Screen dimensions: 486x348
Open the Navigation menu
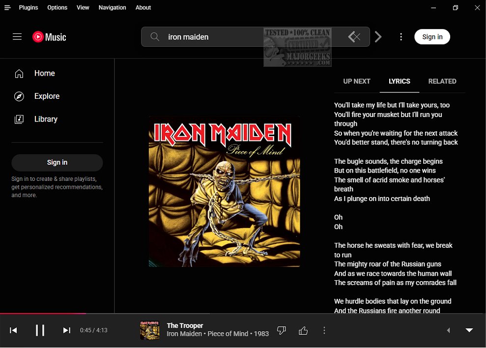tap(112, 7)
